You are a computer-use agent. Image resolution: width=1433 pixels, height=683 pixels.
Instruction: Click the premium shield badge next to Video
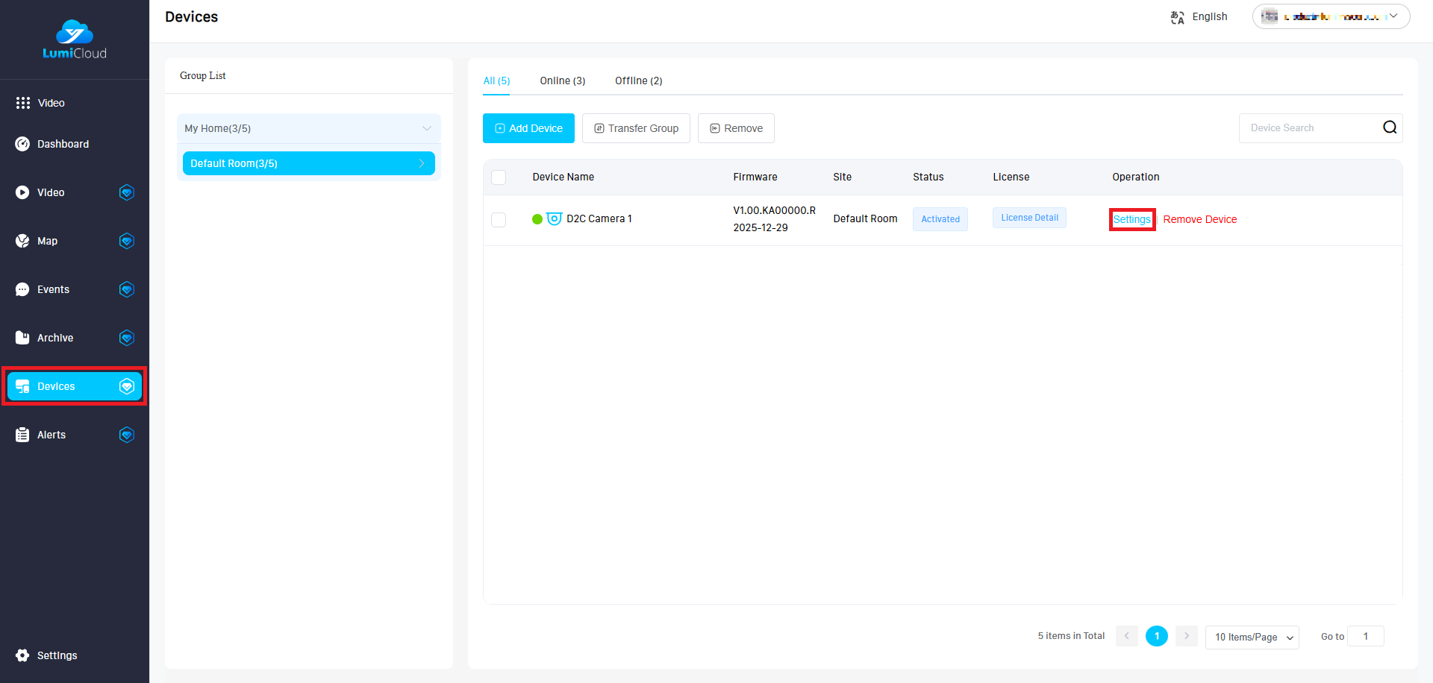(127, 192)
